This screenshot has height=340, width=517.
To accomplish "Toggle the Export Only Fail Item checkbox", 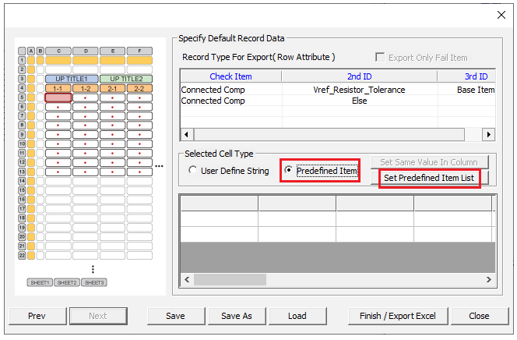I will tap(381, 57).
